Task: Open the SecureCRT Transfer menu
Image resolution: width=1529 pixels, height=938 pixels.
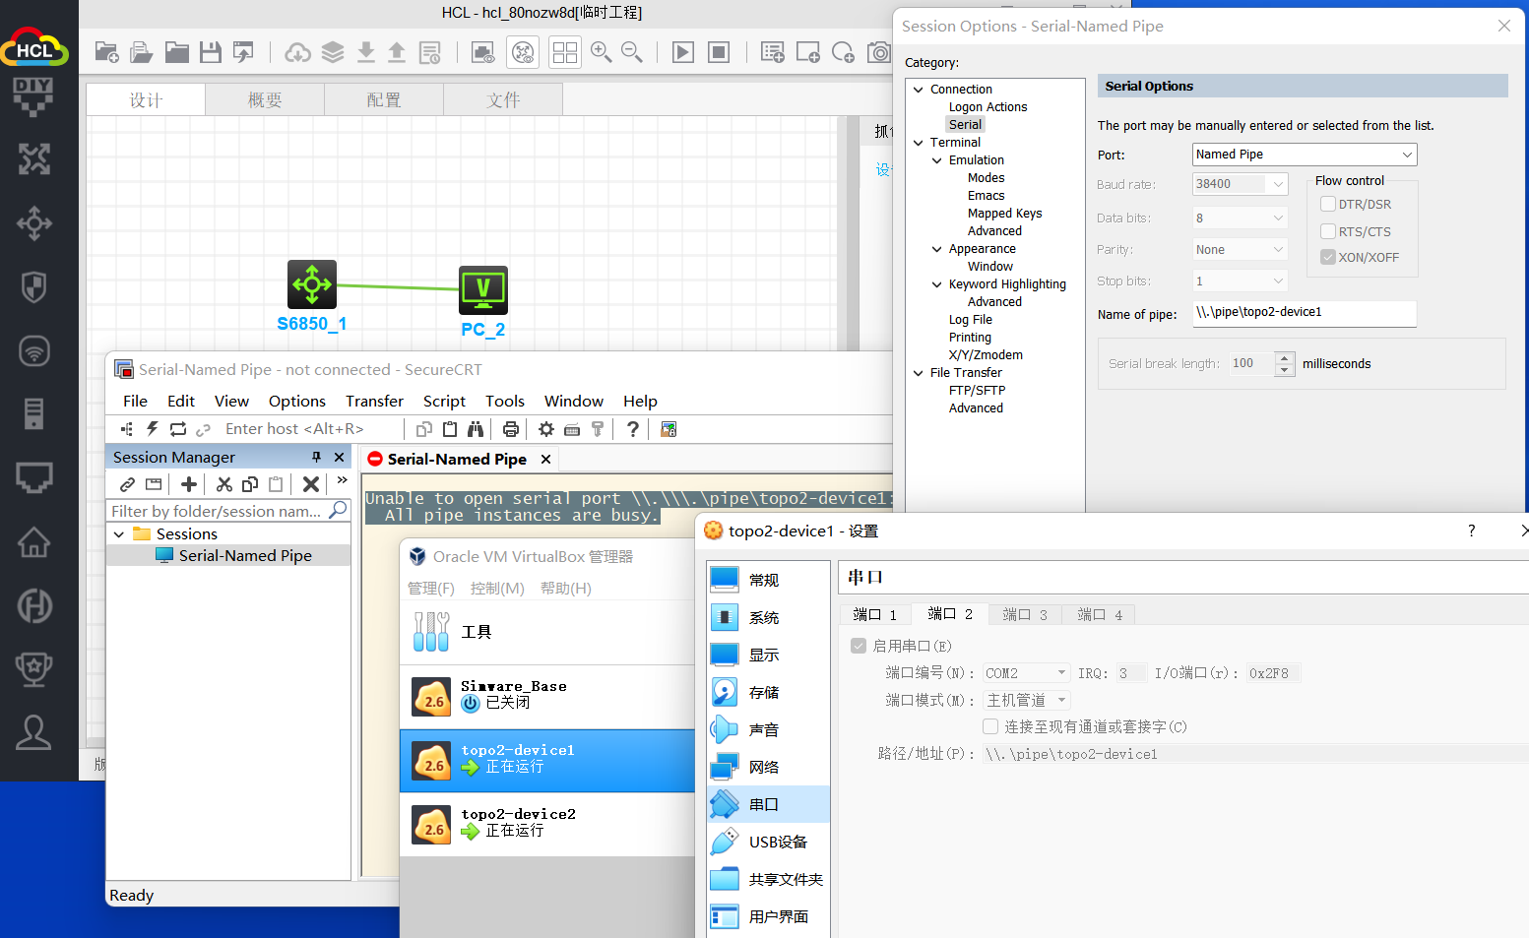Action: (374, 401)
